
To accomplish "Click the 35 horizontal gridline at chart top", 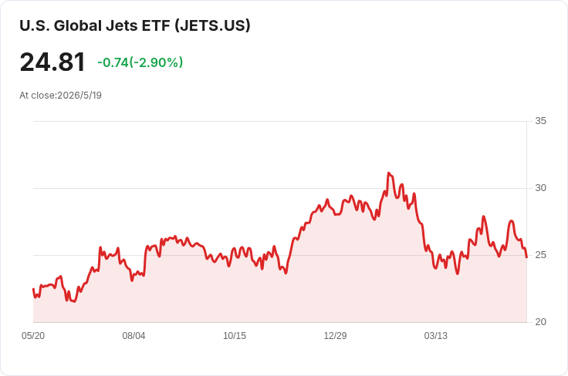I will 280,122.
